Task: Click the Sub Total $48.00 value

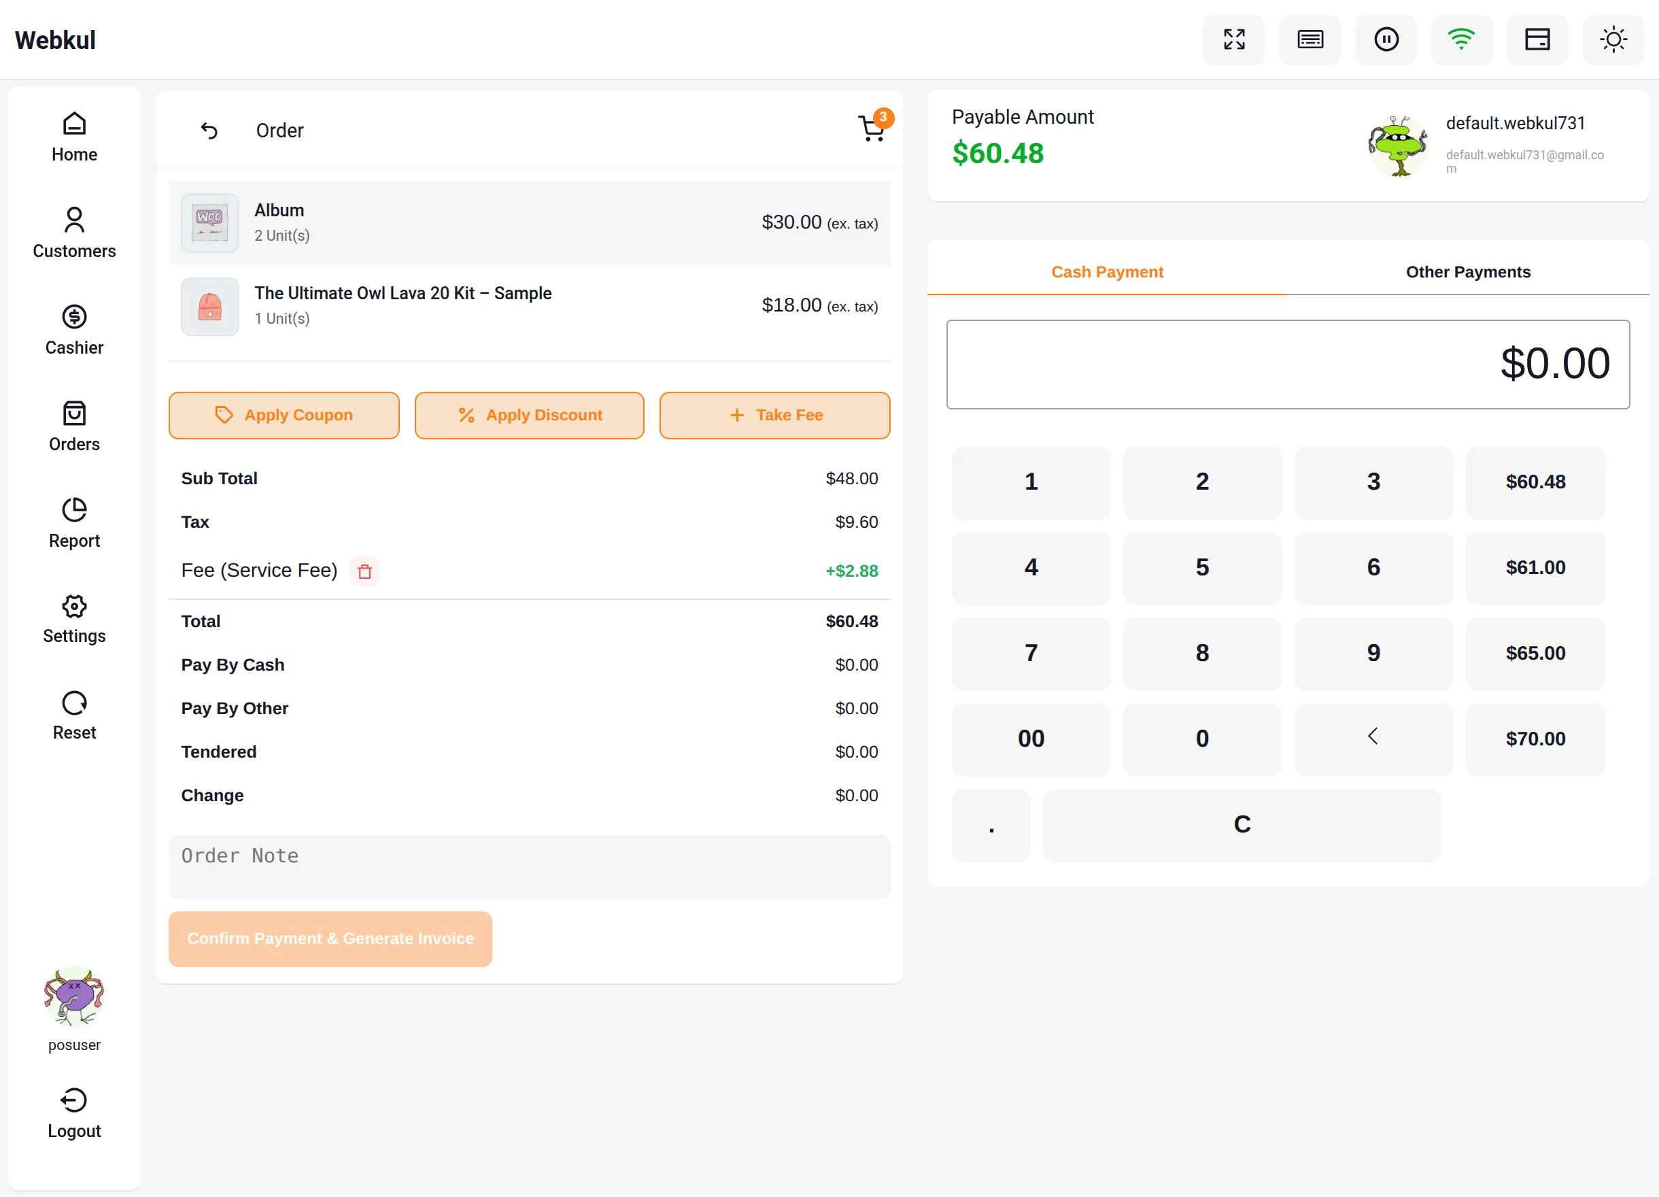Action: point(851,479)
